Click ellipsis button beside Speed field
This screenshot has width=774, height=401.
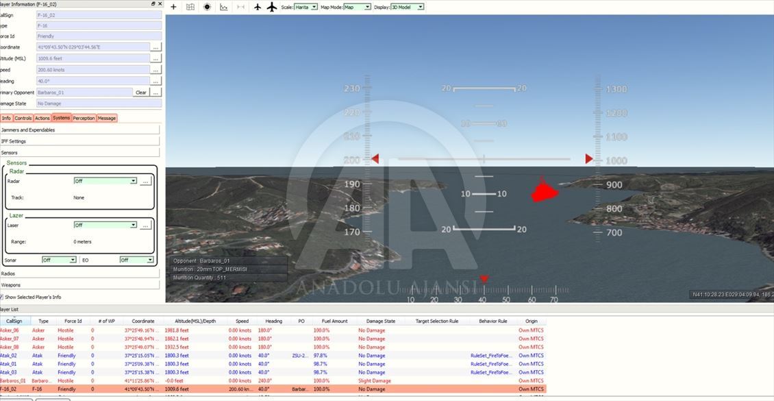pyautogui.click(x=156, y=70)
